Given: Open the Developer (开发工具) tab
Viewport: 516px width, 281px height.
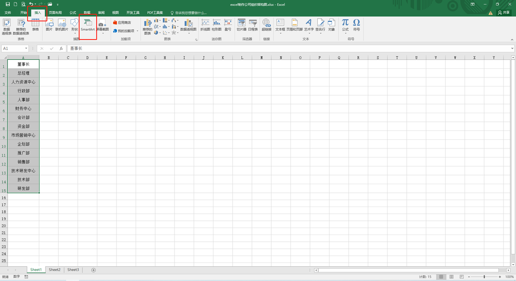Looking at the screenshot, I should 133,12.
